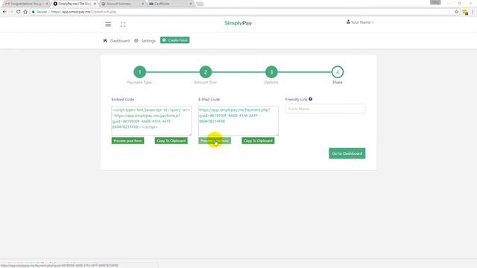Image resolution: width=477 pixels, height=268 pixels.
Task: Click inside the Embed Code text area
Action: point(151,121)
